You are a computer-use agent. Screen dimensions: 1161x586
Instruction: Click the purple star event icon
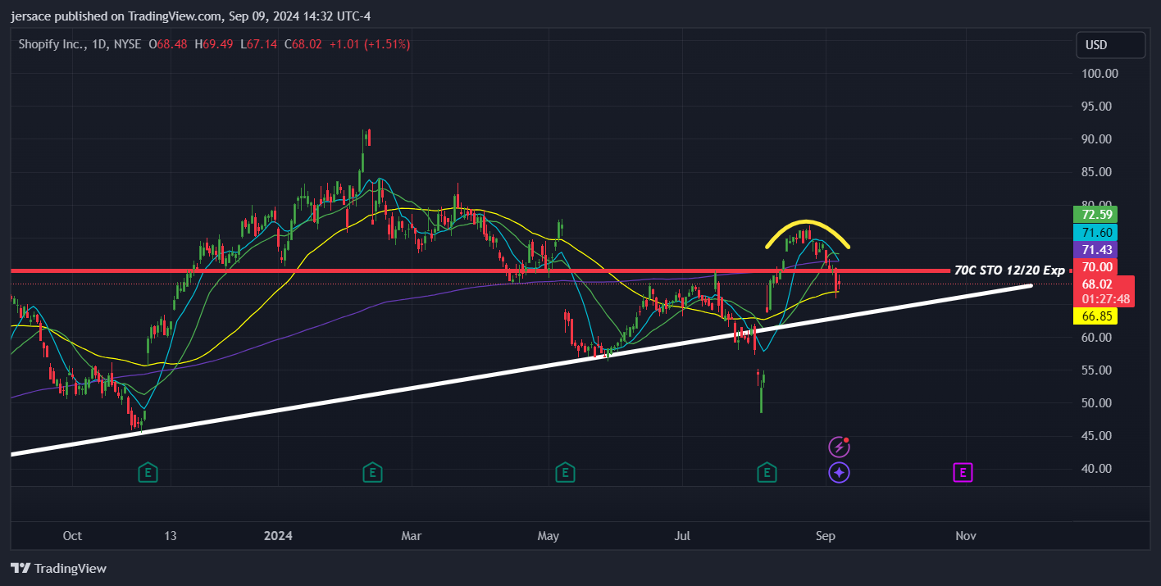[x=838, y=473]
